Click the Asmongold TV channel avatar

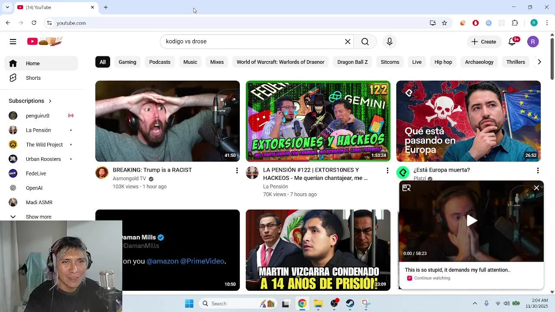102,173
